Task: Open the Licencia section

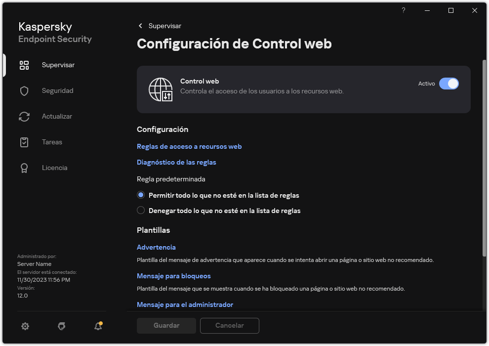Action: tap(24, 168)
